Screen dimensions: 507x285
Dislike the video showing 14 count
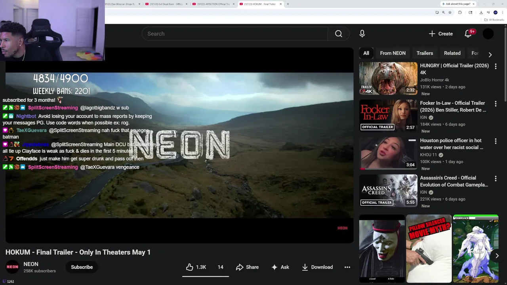[x=220, y=267]
